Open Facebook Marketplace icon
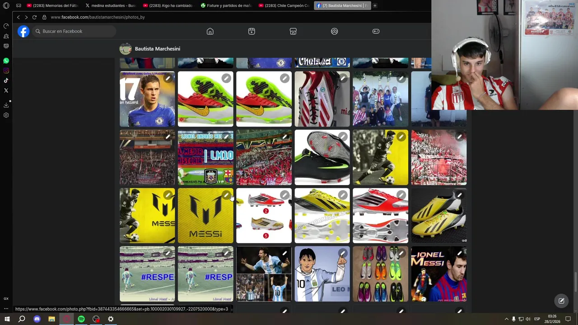Image resolution: width=578 pixels, height=325 pixels. click(x=293, y=31)
